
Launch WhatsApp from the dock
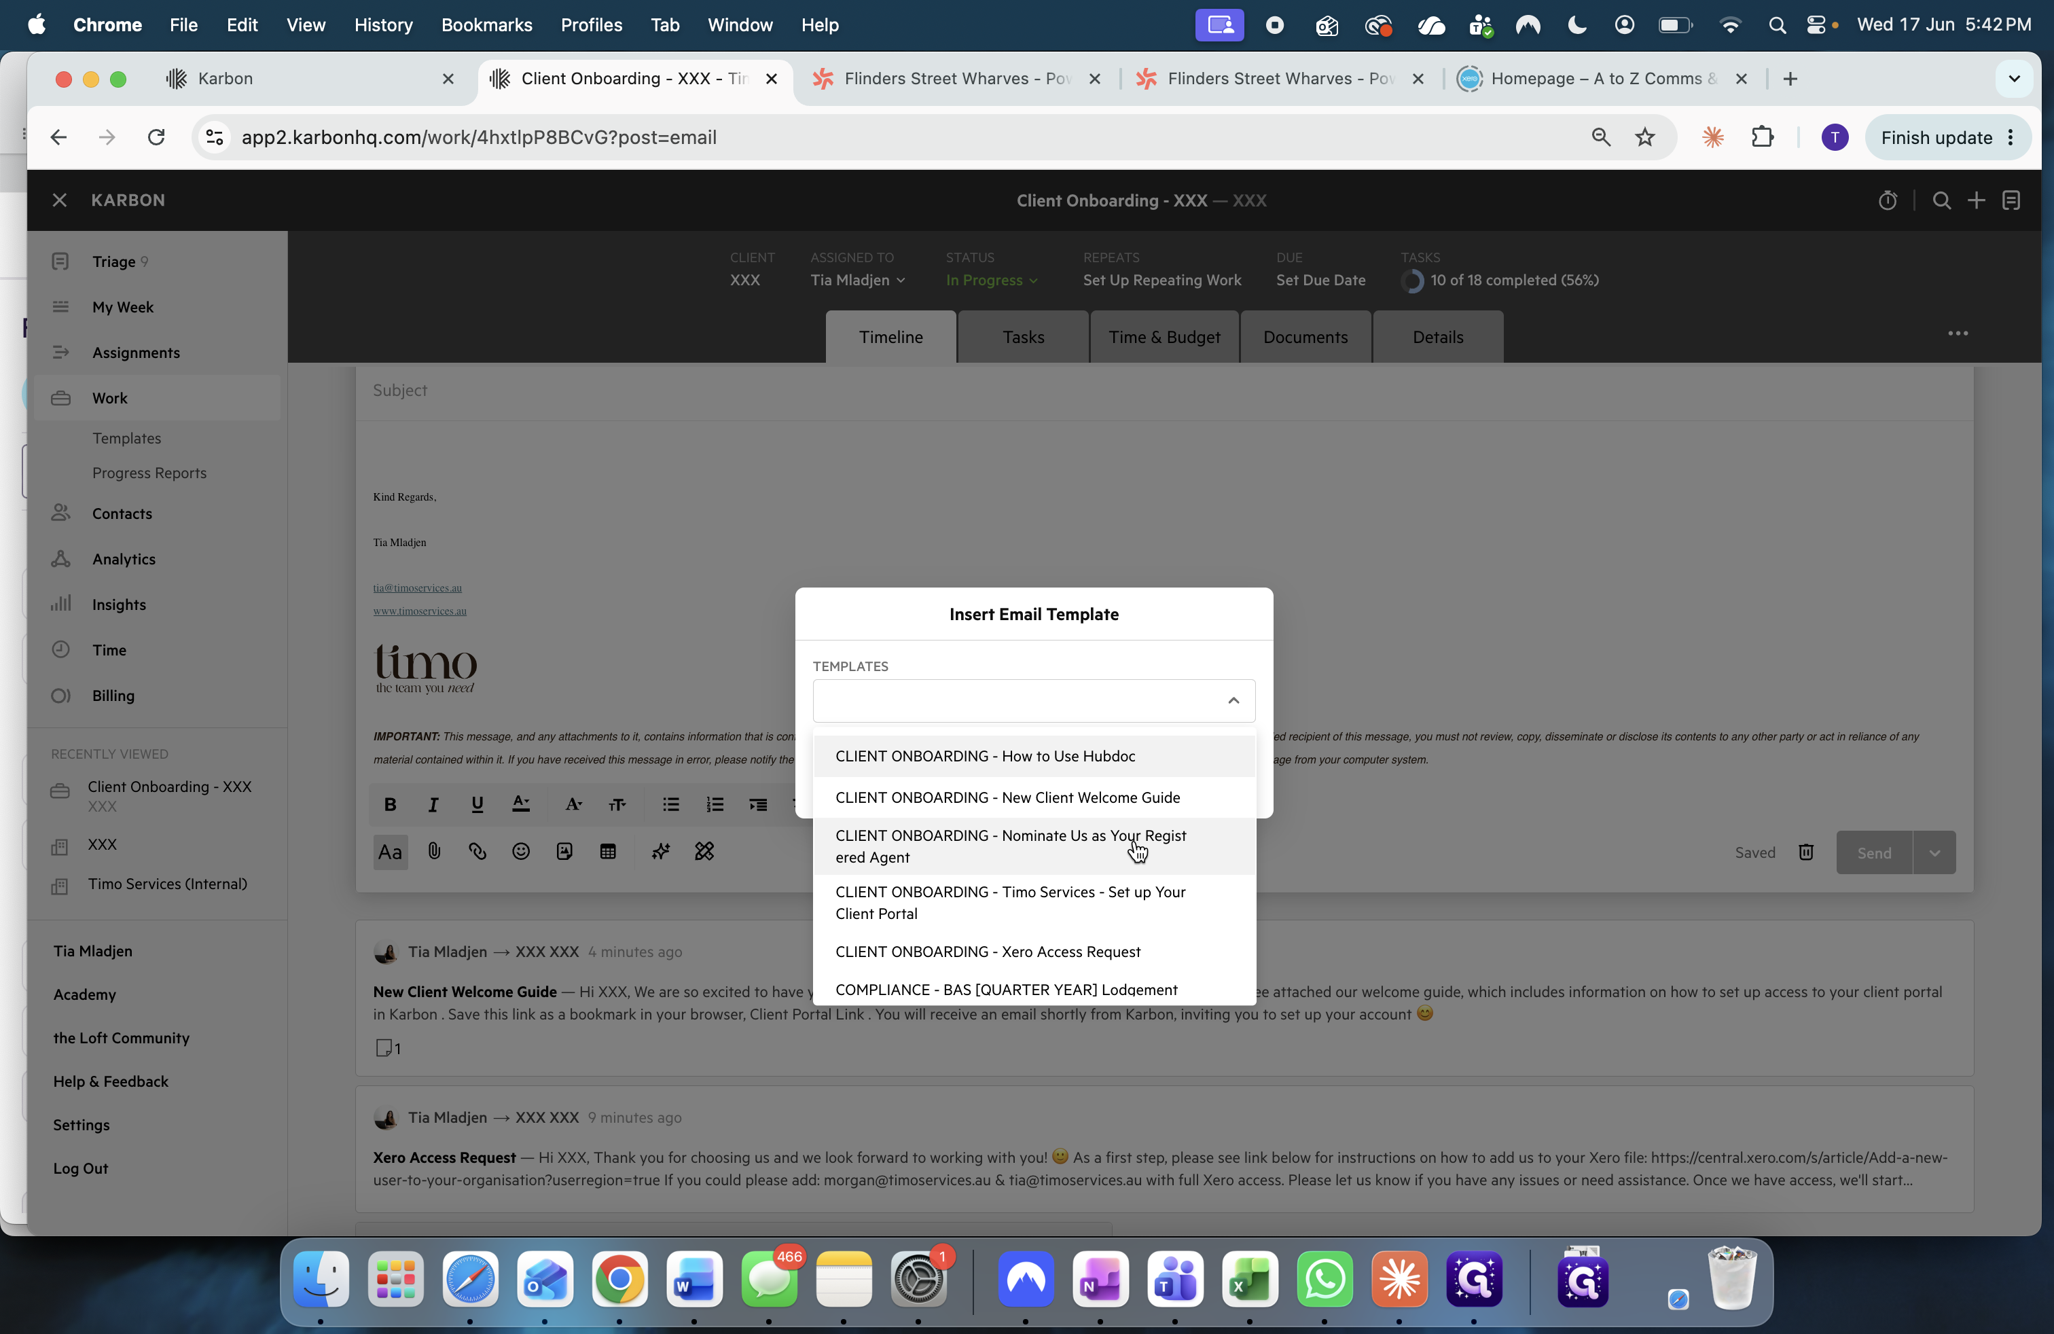tap(1325, 1279)
